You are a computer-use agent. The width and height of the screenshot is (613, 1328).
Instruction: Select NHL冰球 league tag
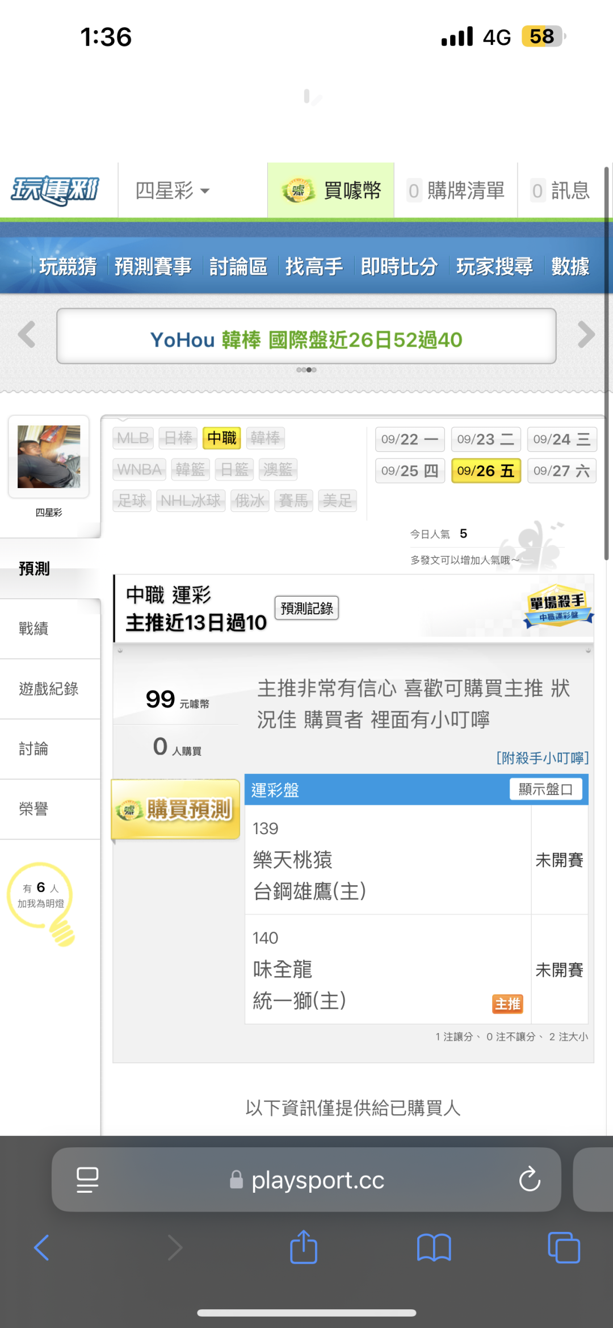[191, 501]
